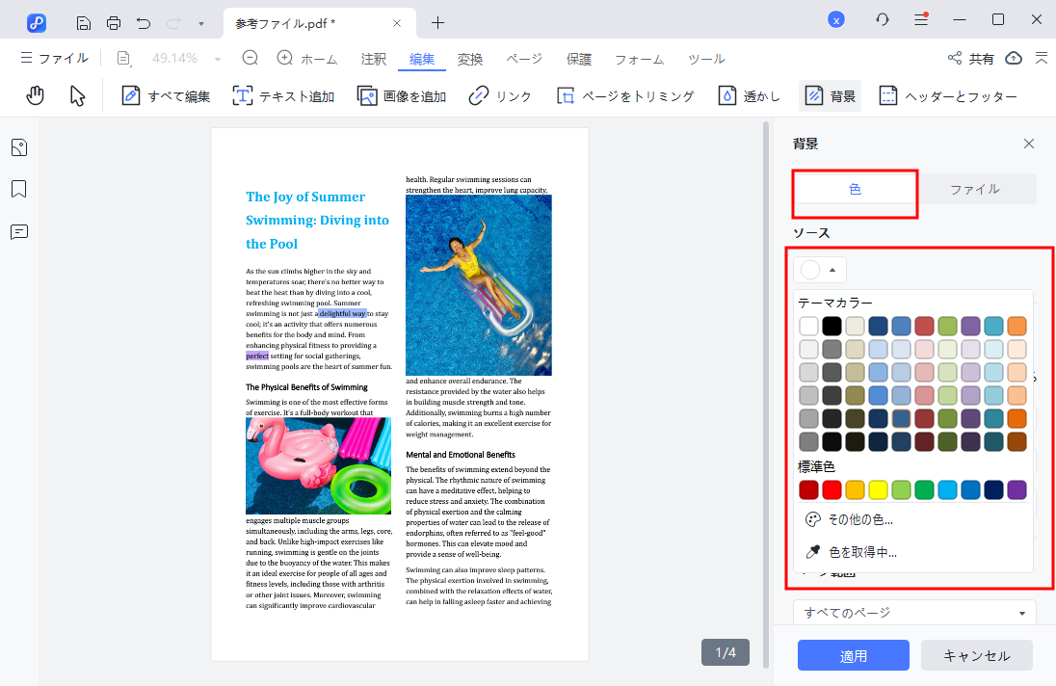Expand the すべてのページ page range dropdown

(x=913, y=613)
